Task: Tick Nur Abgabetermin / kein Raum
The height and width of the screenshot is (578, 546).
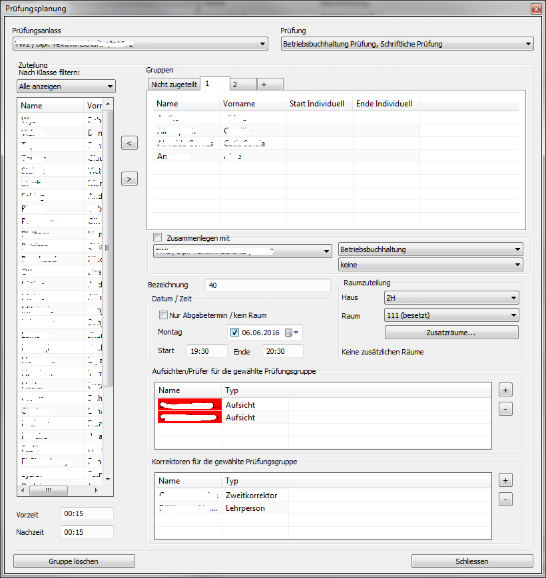Action: [x=163, y=315]
